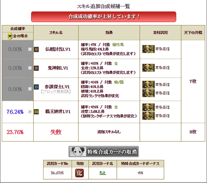Click the 23.76% failure probability

15,132
